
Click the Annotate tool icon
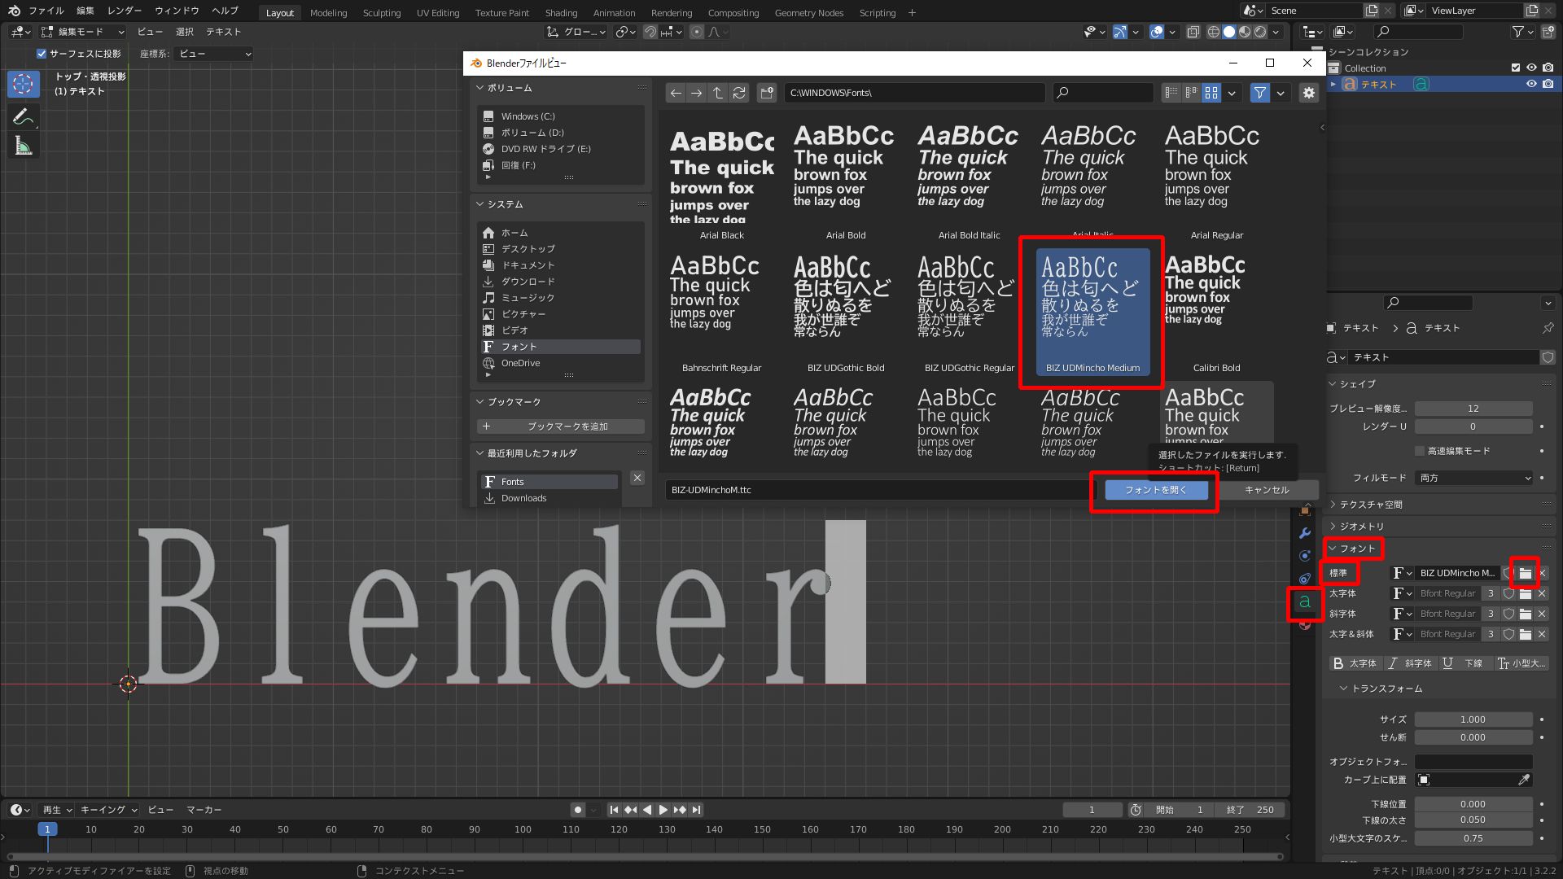tap(24, 116)
